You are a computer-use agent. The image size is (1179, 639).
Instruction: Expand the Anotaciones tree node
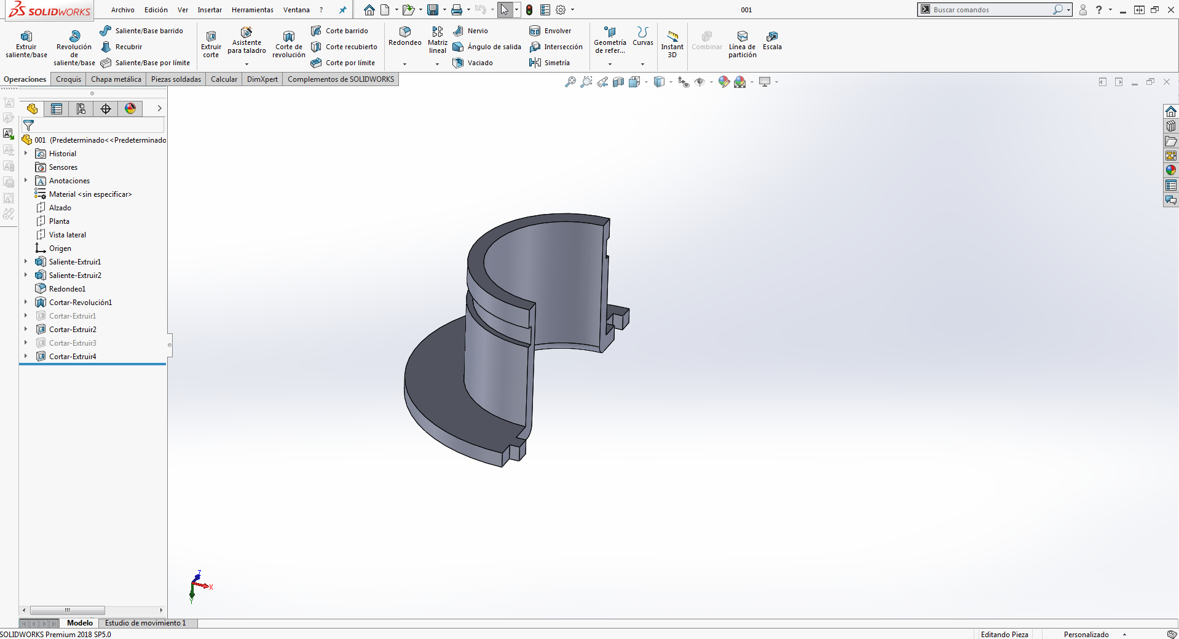click(26, 180)
